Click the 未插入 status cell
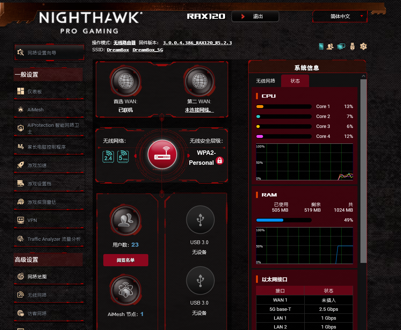 tap(328, 300)
